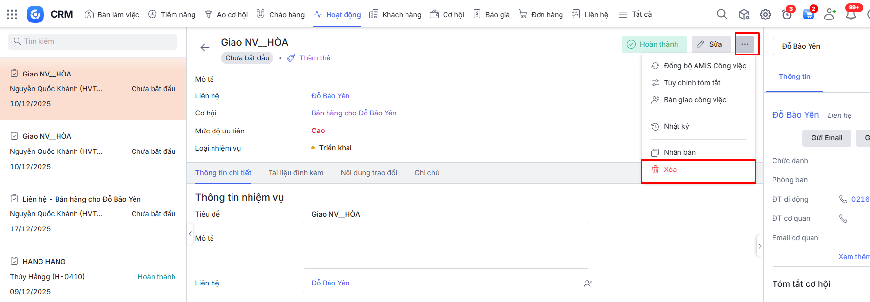
Task: Click Thêm thẻ to add a tag
Action: click(x=314, y=58)
